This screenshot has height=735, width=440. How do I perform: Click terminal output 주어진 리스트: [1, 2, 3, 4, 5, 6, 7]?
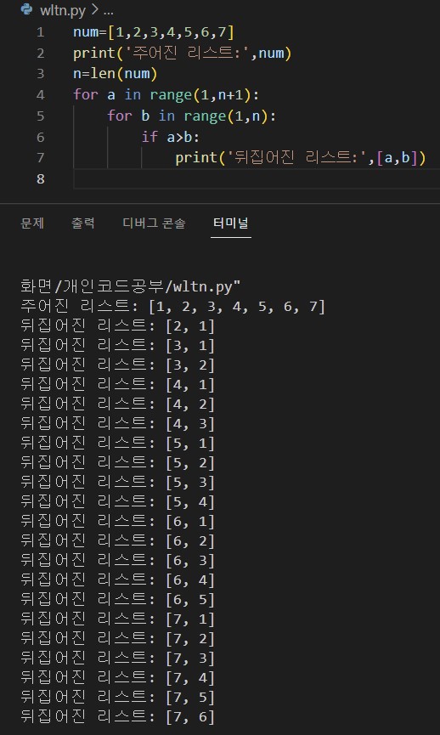pyautogui.click(x=172, y=307)
